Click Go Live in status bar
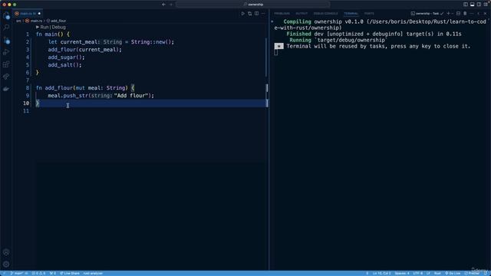The height and width of the screenshot is (276, 491). tap(453, 273)
